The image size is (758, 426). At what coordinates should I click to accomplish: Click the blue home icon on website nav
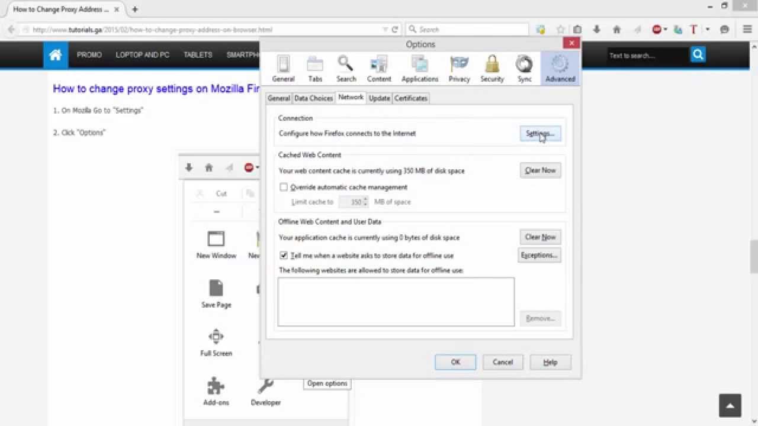click(x=56, y=55)
